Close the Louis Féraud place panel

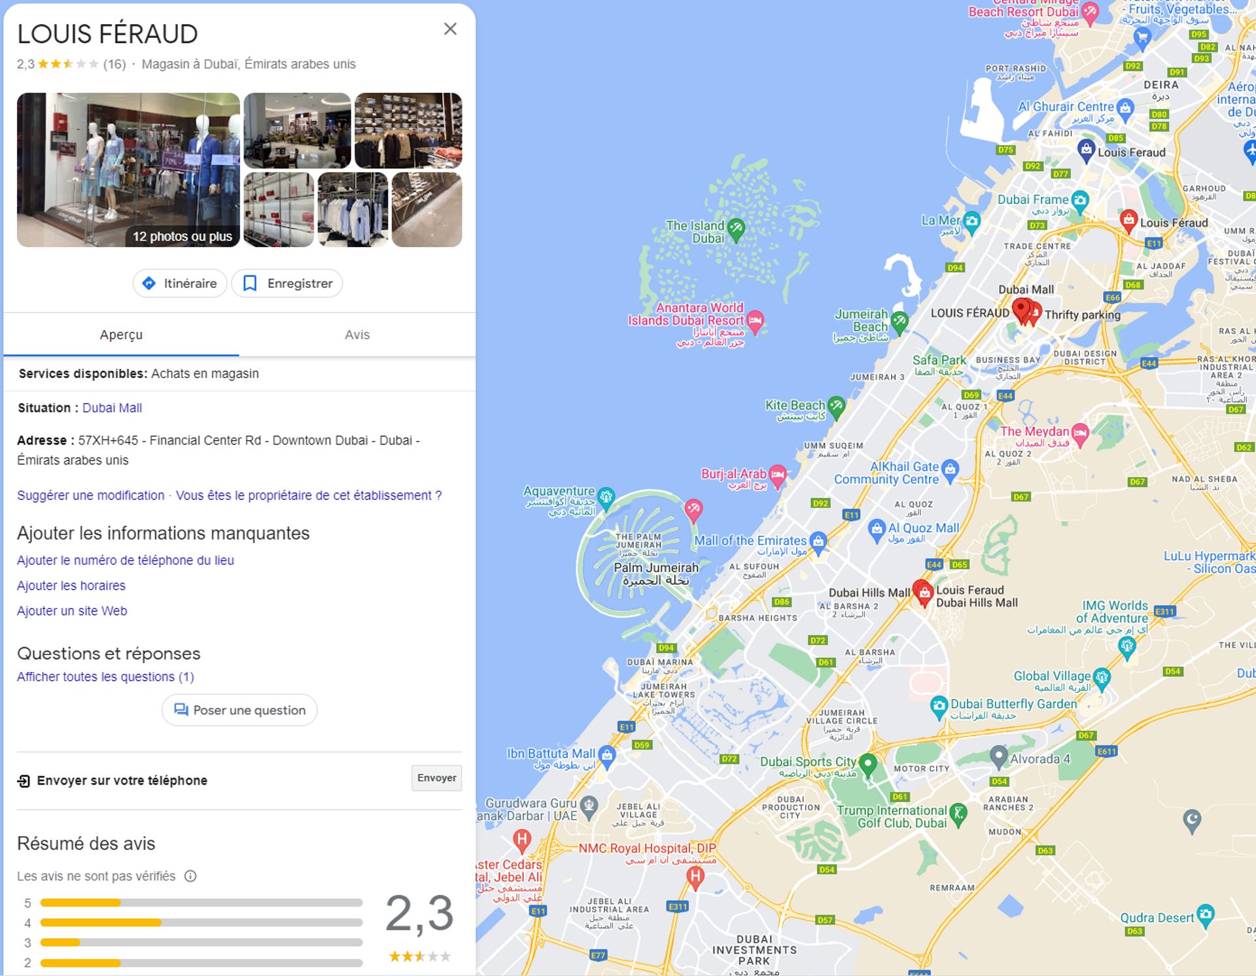450,29
